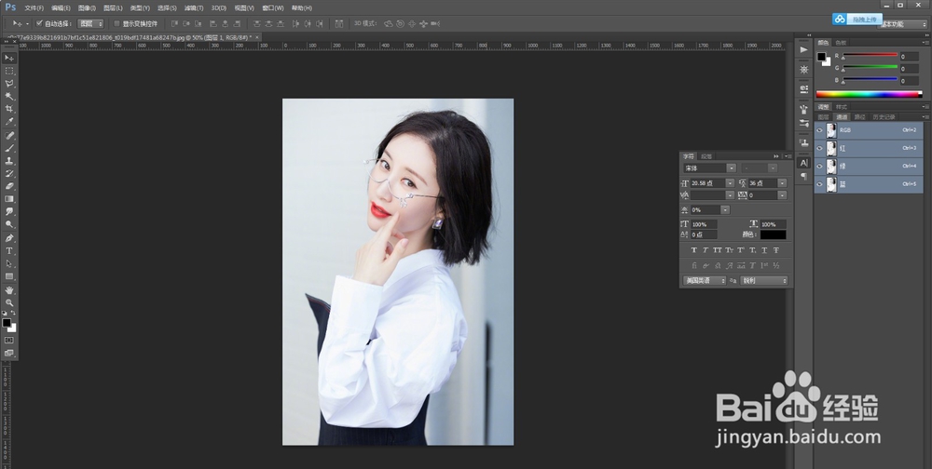Select the Hand tool
Image resolution: width=932 pixels, height=469 pixels.
click(9, 290)
